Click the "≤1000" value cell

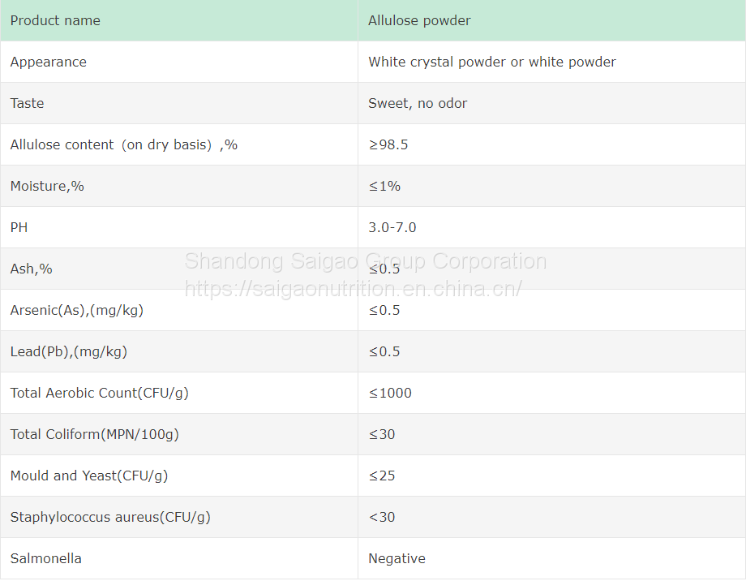pyautogui.click(x=390, y=393)
